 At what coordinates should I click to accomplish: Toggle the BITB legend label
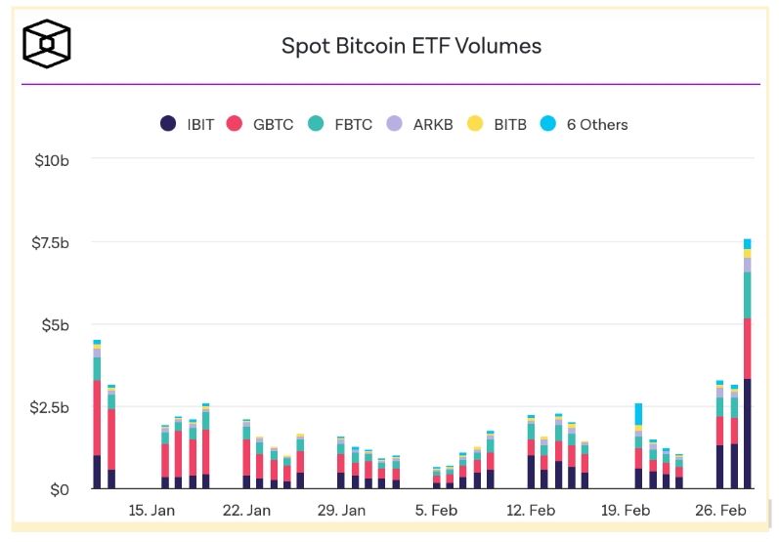point(510,124)
